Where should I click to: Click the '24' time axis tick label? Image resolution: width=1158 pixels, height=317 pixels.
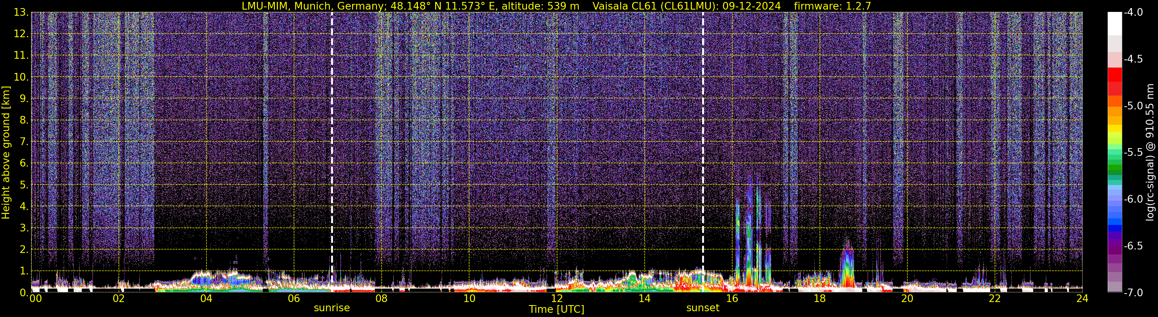(1082, 299)
